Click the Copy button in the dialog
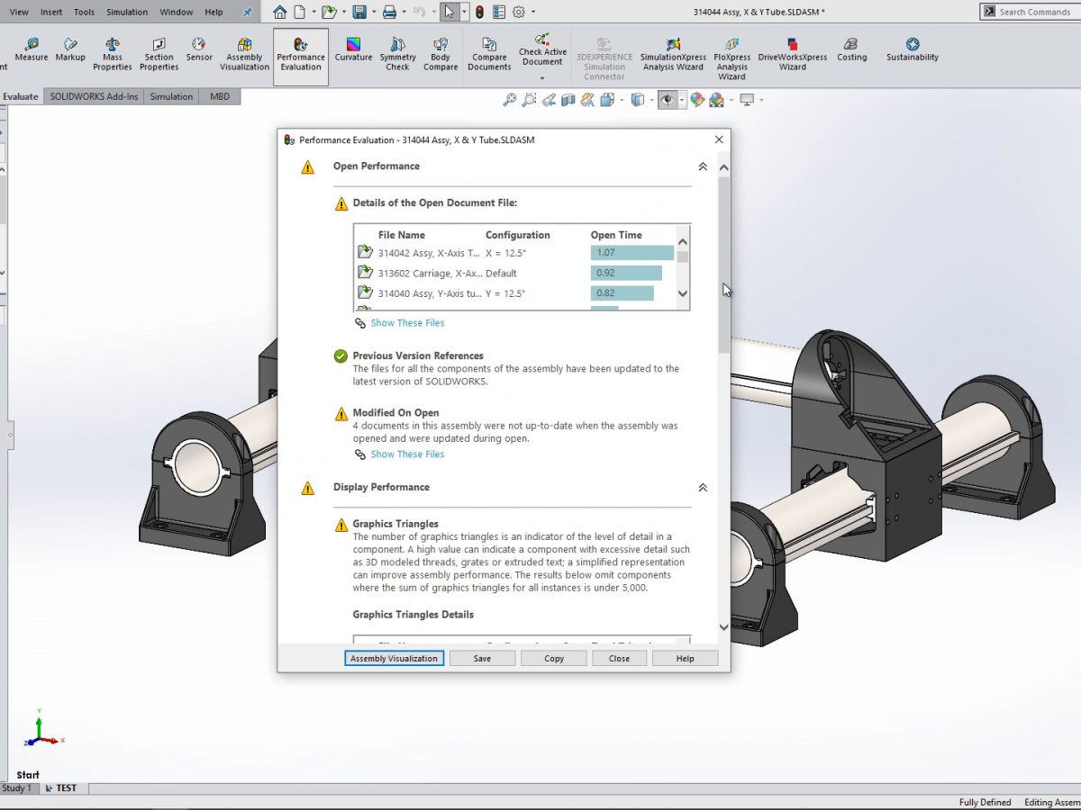Image resolution: width=1081 pixels, height=810 pixels. (x=554, y=658)
